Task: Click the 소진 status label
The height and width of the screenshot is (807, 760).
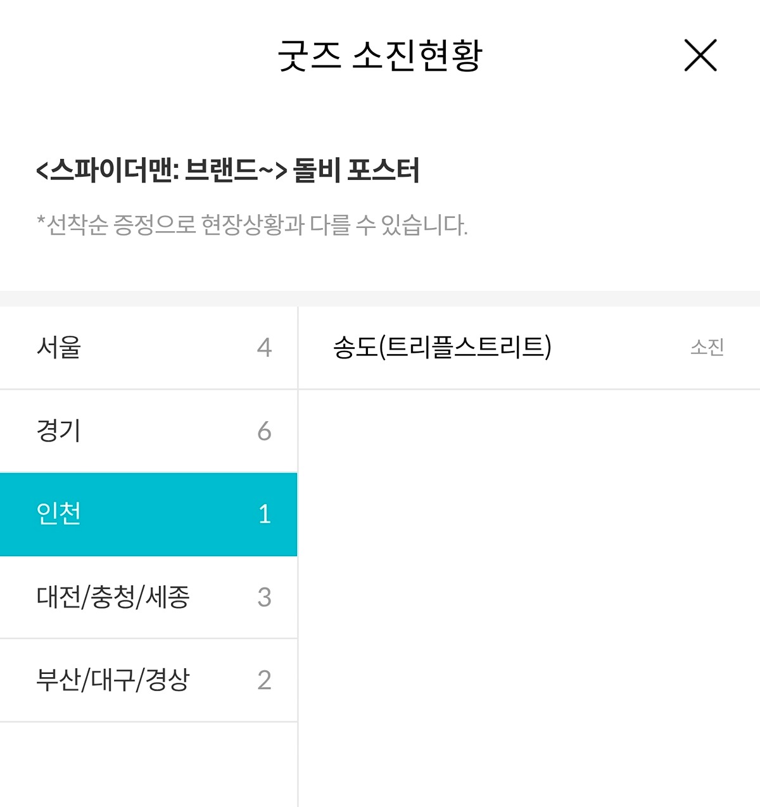Action: (x=707, y=347)
